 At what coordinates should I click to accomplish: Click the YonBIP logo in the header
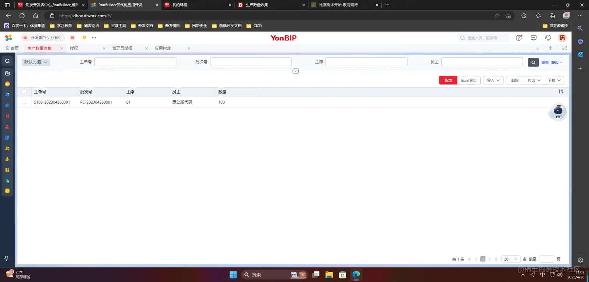click(x=283, y=38)
